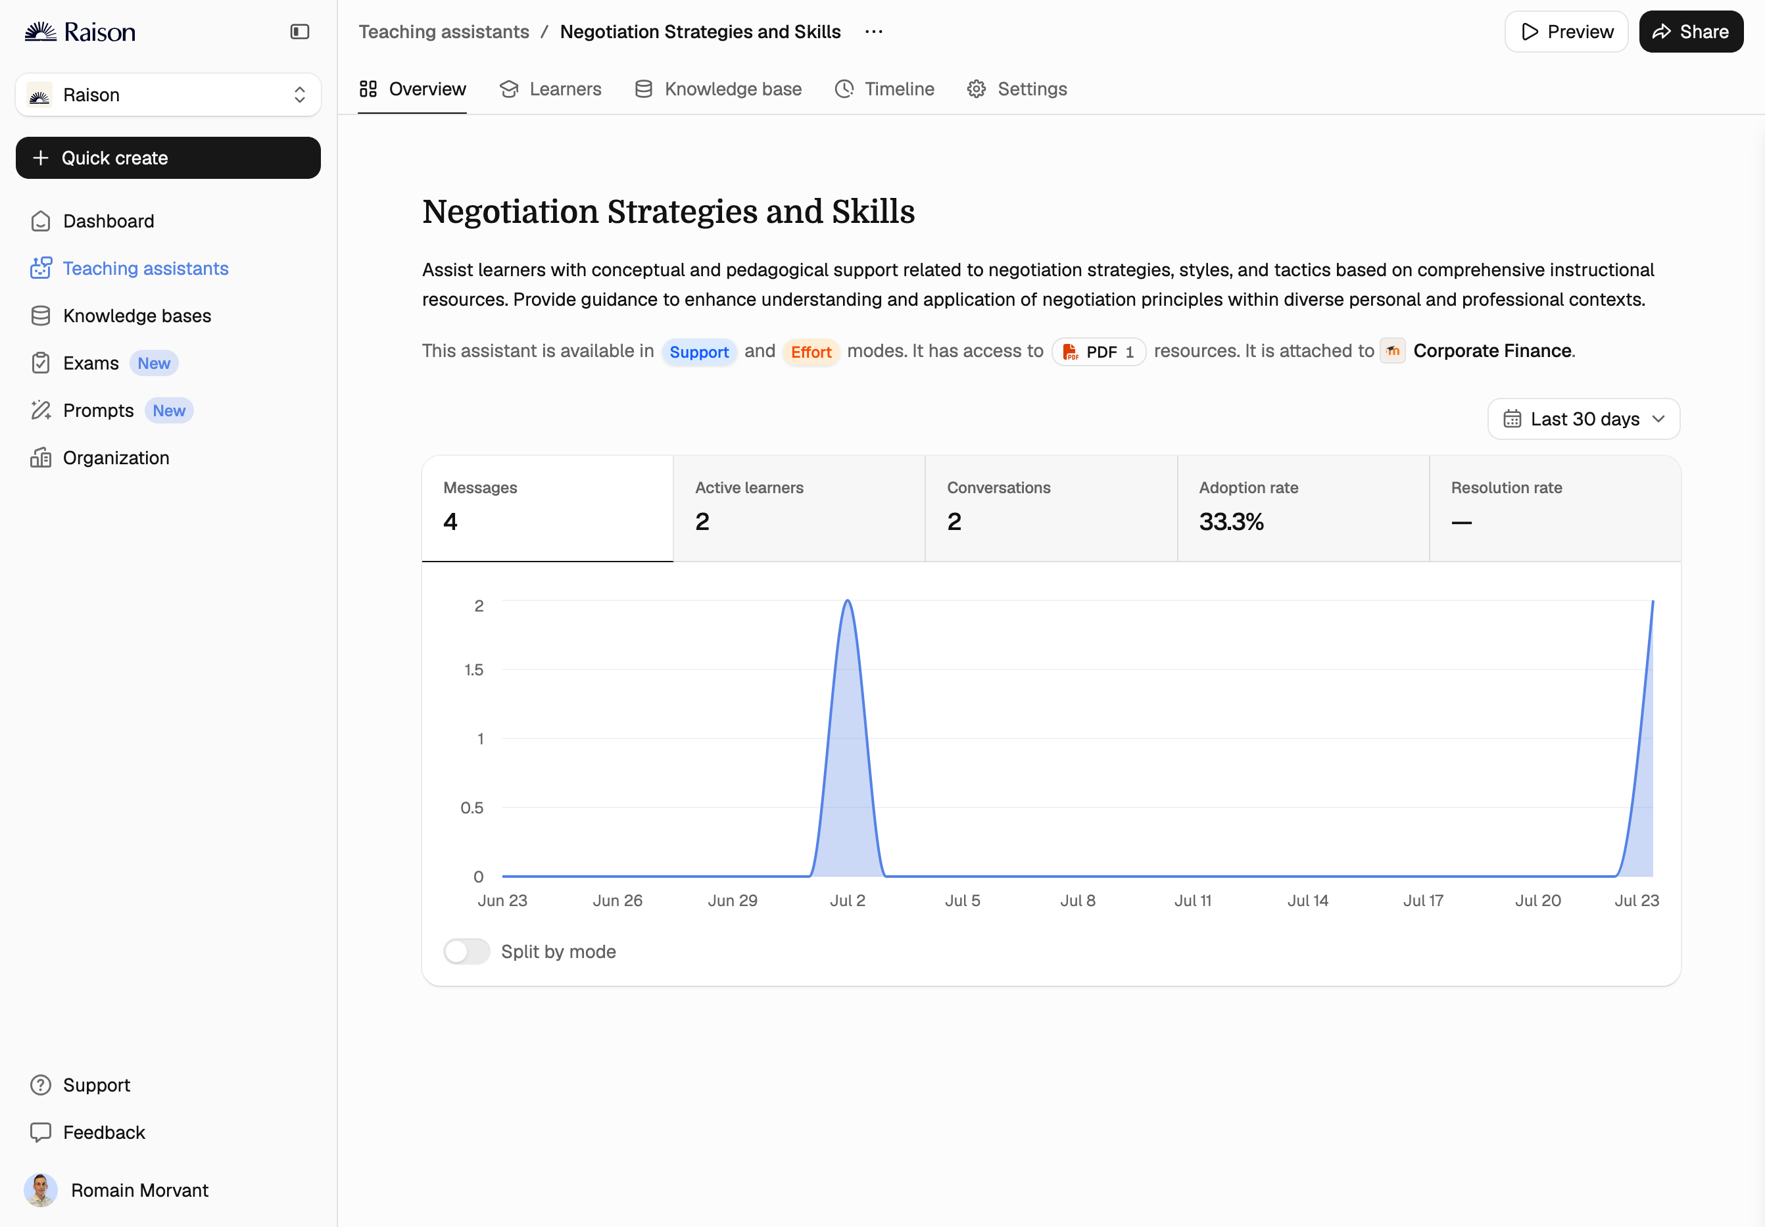The image size is (1765, 1227).
Task: Click the page title heading
Action: point(668,212)
